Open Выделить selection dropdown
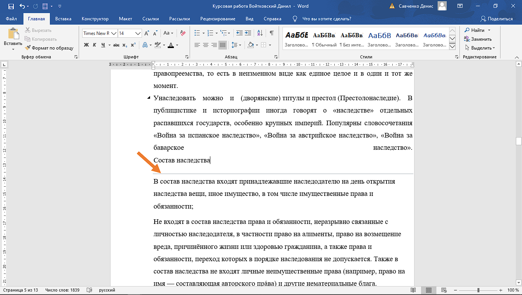The image size is (522, 295). (480, 48)
